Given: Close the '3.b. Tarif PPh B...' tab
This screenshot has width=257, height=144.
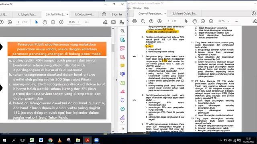Looking at the screenshot, I should click(x=67, y=14).
